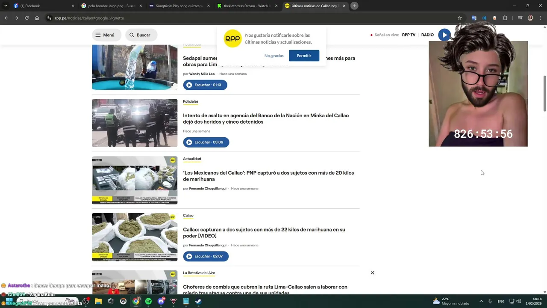Image resolution: width=547 pixels, height=308 pixels.
Task: Switch to pelo hombre largo png tab
Action: 112,6
